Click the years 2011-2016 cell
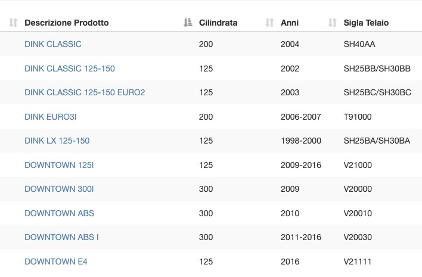The height and width of the screenshot is (277, 422). click(301, 237)
